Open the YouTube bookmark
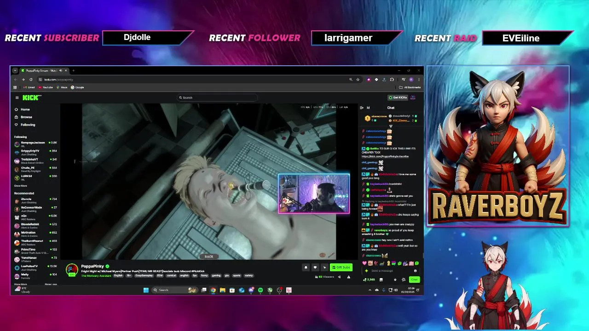589x331 pixels. click(x=46, y=87)
